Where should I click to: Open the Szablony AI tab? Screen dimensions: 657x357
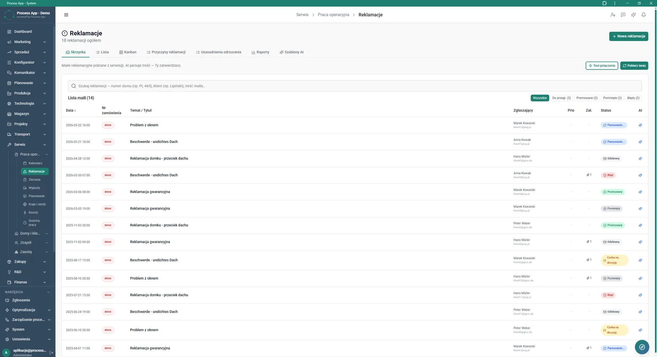pyautogui.click(x=292, y=52)
